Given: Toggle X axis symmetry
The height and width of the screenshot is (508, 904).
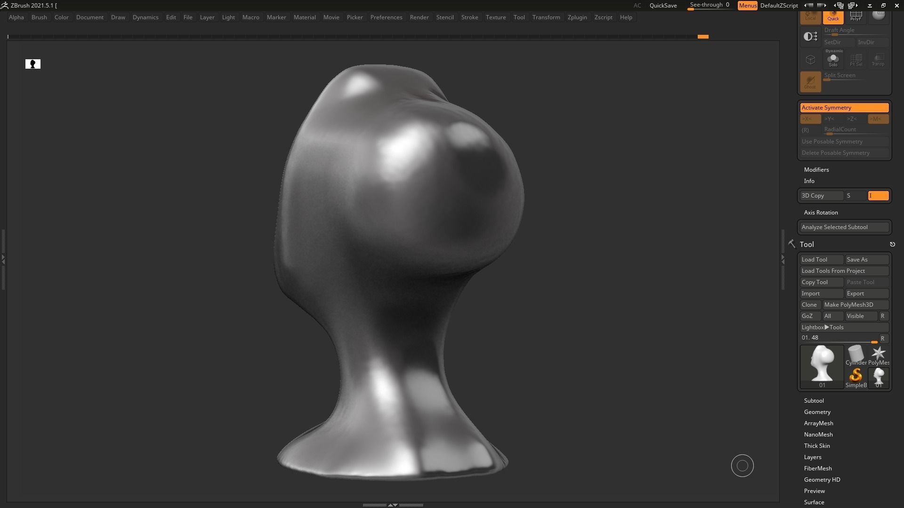Looking at the screenshot, I should click(x=810, y=119).
